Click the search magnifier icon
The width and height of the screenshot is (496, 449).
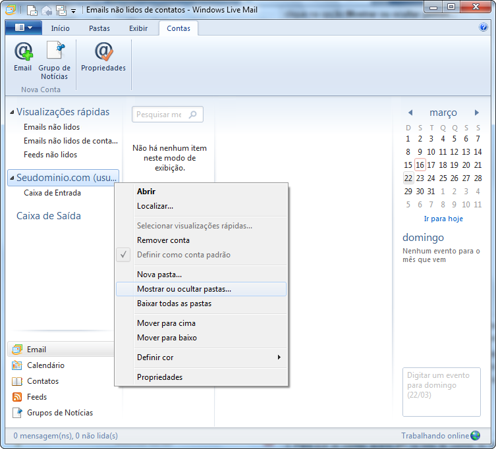tap(192, 115)
